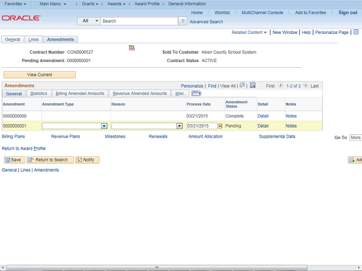
Task: Open Detail link for amendment 0000000000
Action: click(x=263, y=116)
